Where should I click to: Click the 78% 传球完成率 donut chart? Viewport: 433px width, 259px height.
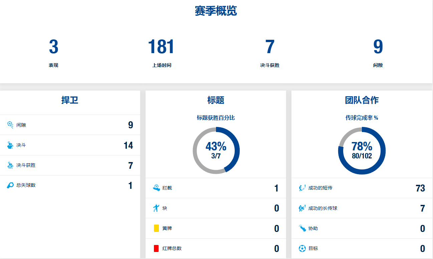pos(362,150)
